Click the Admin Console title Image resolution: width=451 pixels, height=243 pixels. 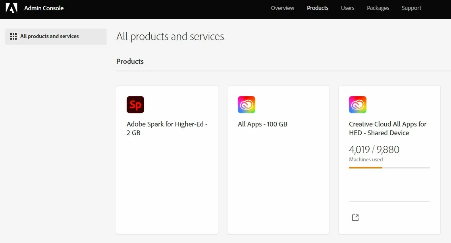point(44,8)
